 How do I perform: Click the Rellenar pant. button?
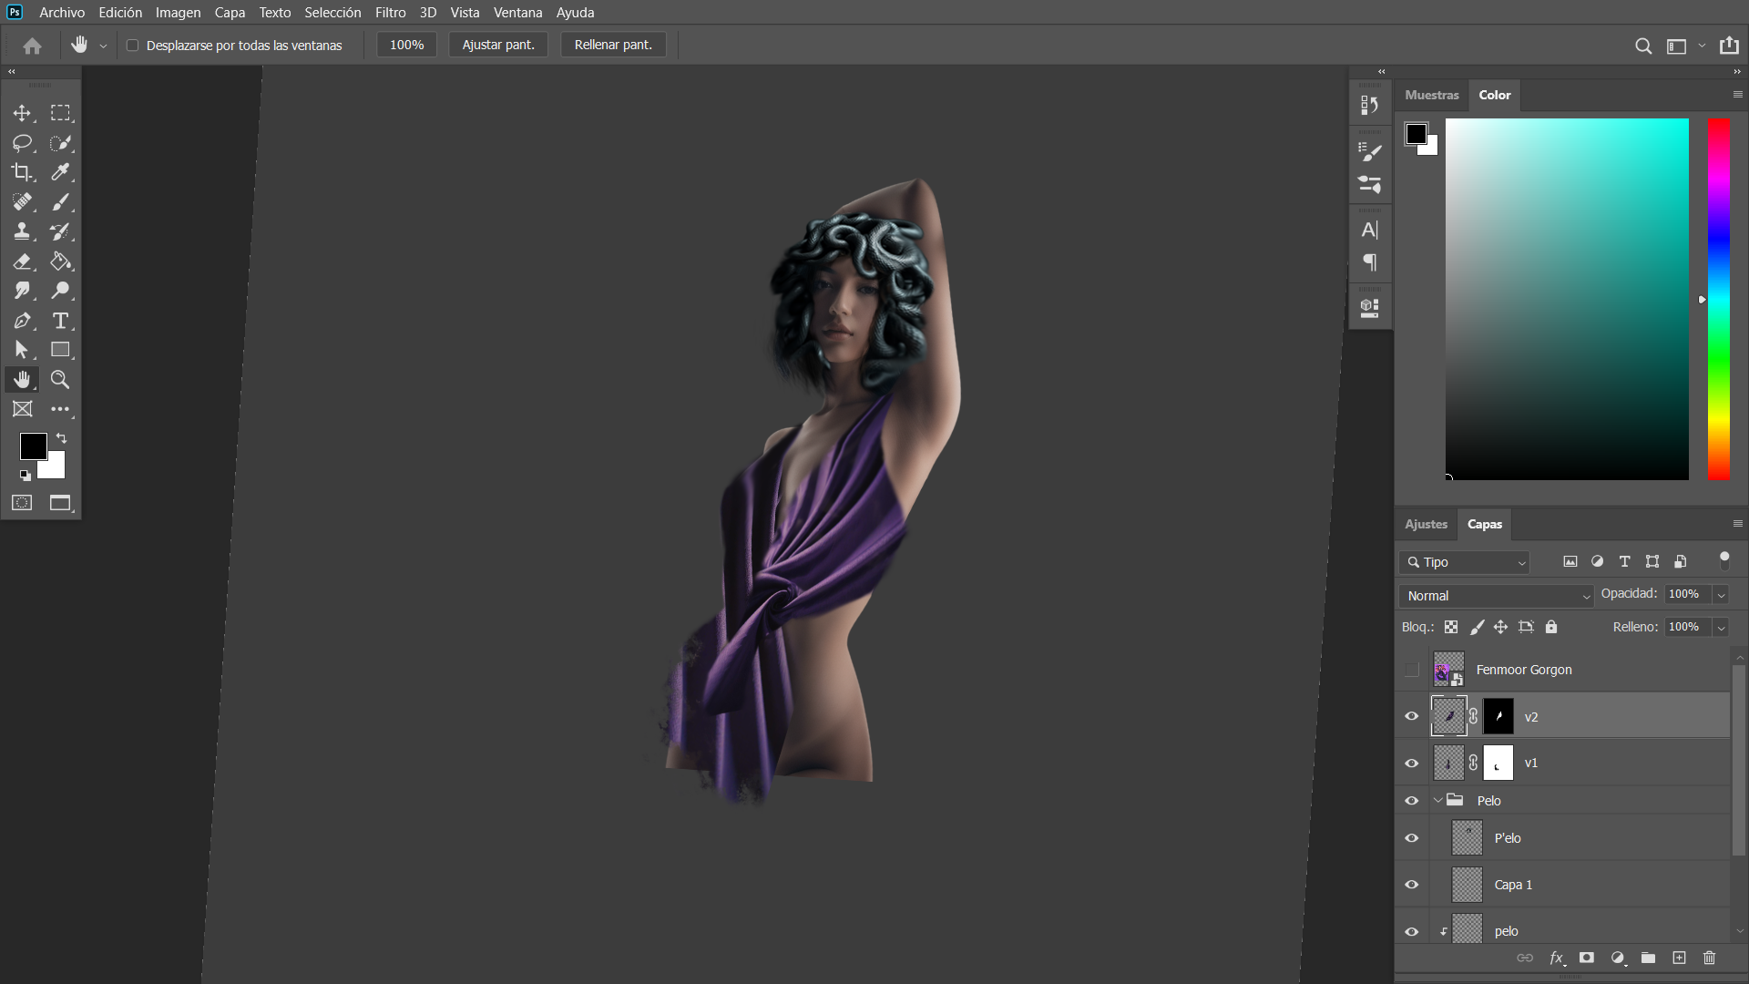coord(613,45)
